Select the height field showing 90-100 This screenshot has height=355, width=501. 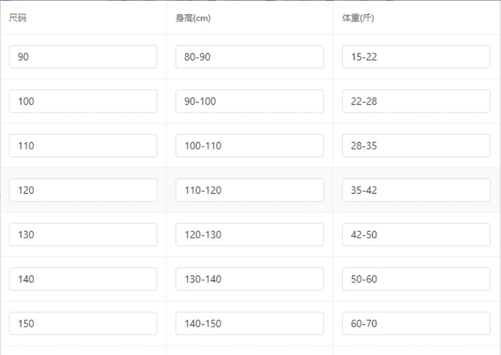coord(249,101)
